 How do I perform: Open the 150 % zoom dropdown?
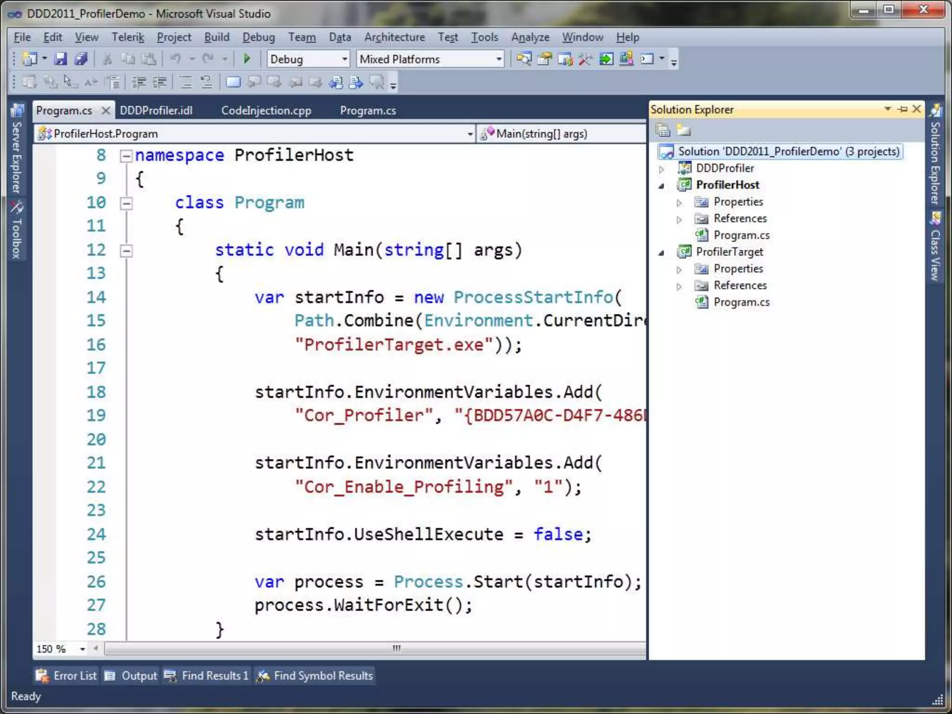pos(83,649)
